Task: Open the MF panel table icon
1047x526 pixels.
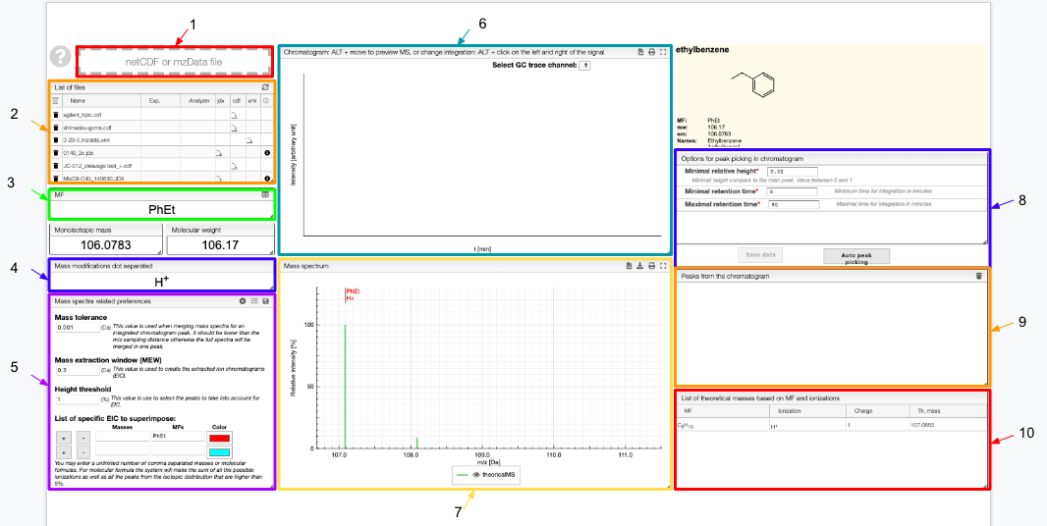Action: click(x=266, y=195)
